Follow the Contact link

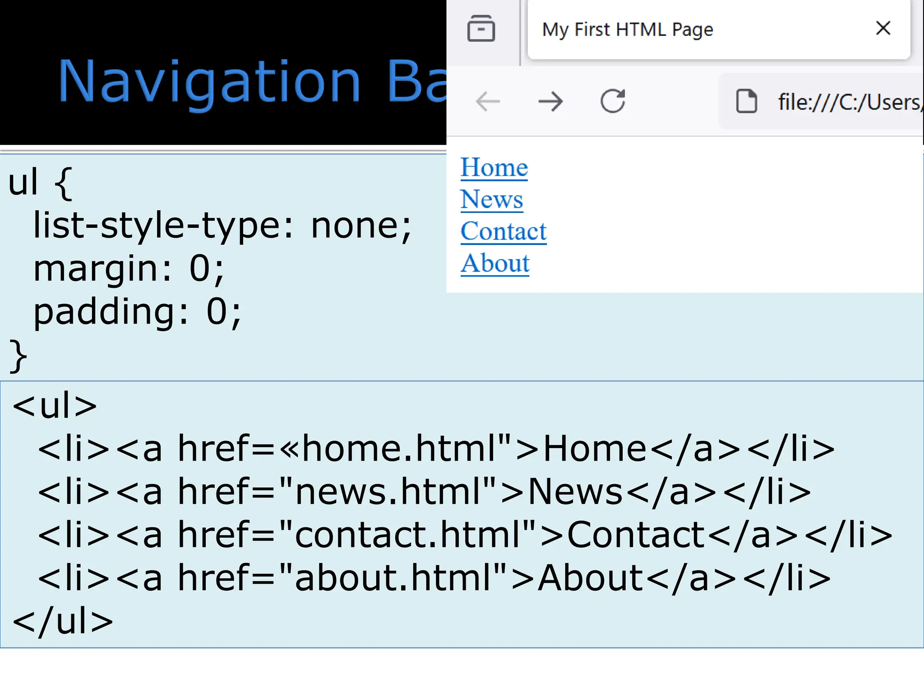click(x=503, y=231)
